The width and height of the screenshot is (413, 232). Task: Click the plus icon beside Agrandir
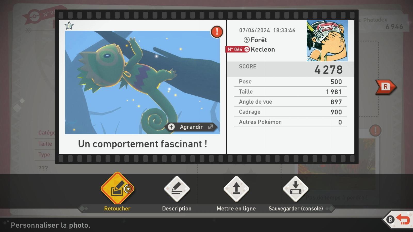[171, 127]
